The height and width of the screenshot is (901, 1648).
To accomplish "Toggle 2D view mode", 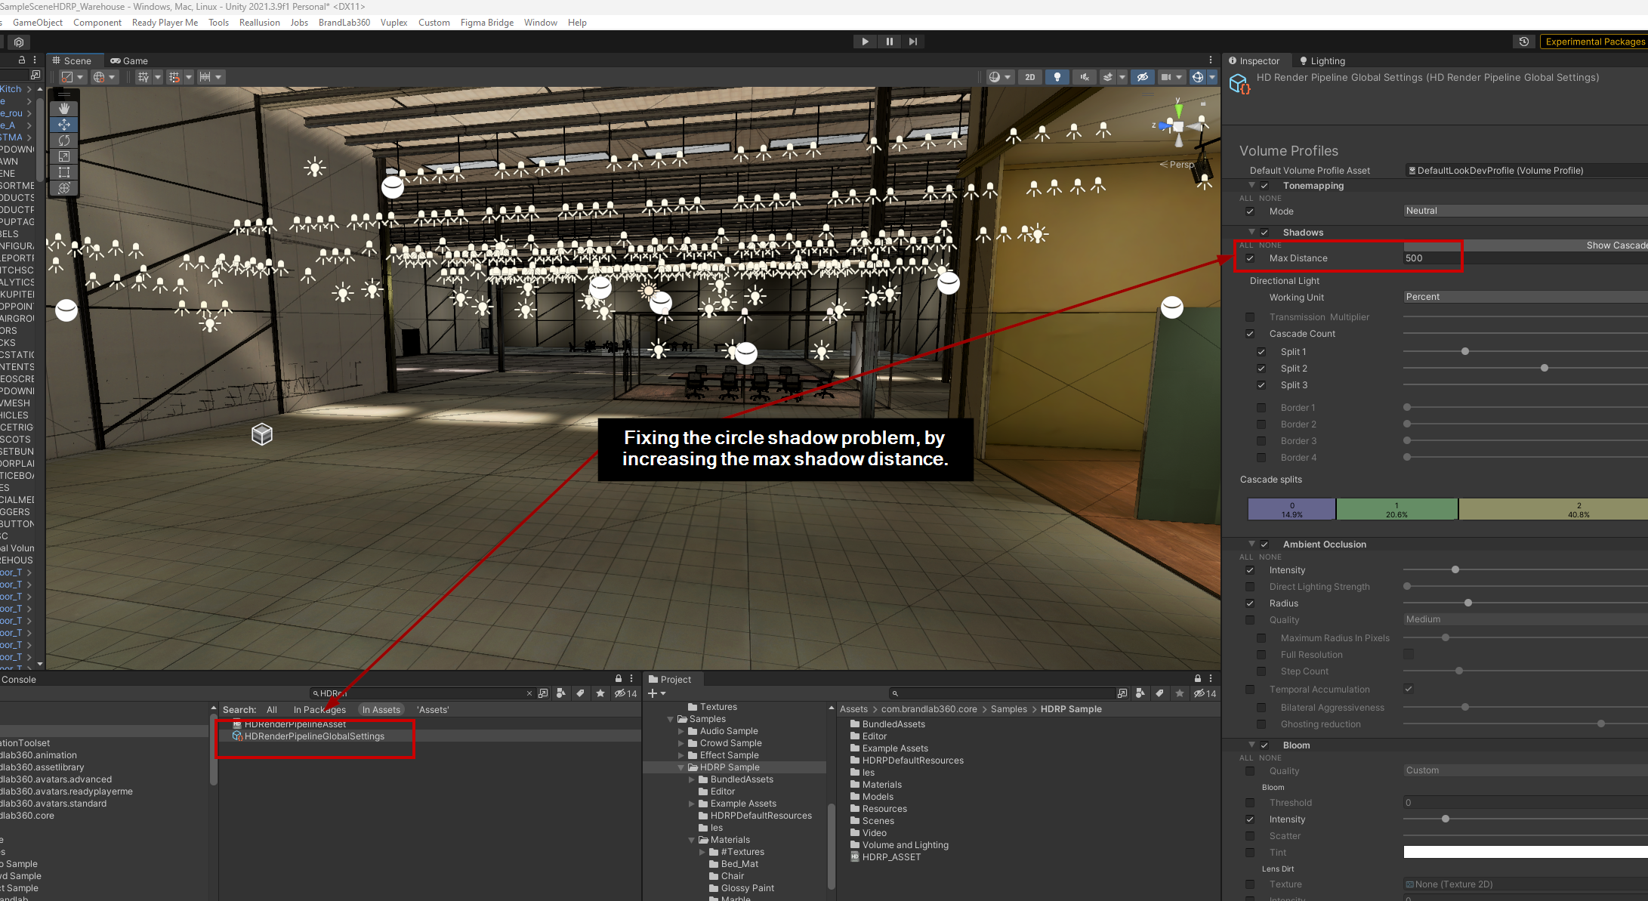I will pos(1030,77).
